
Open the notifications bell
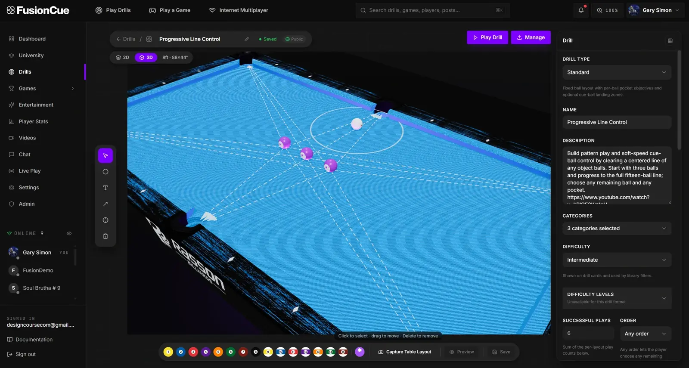(581, 10)
